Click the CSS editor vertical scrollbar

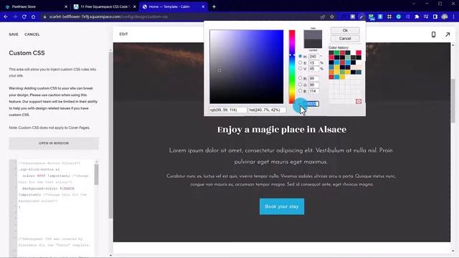tap(96, 174)
